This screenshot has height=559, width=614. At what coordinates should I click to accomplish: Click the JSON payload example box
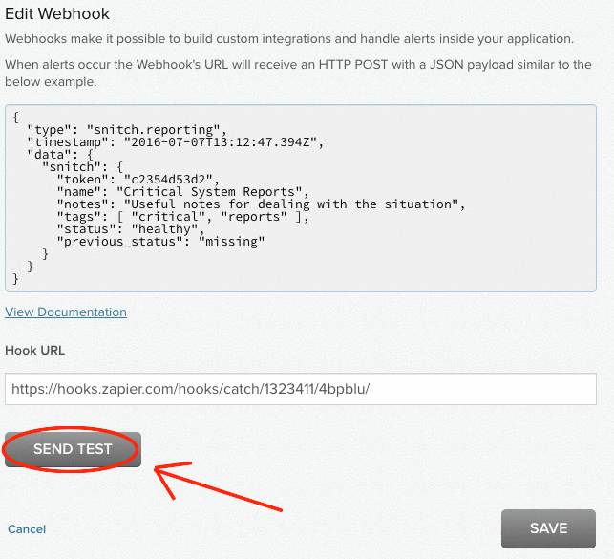point(301,198)
